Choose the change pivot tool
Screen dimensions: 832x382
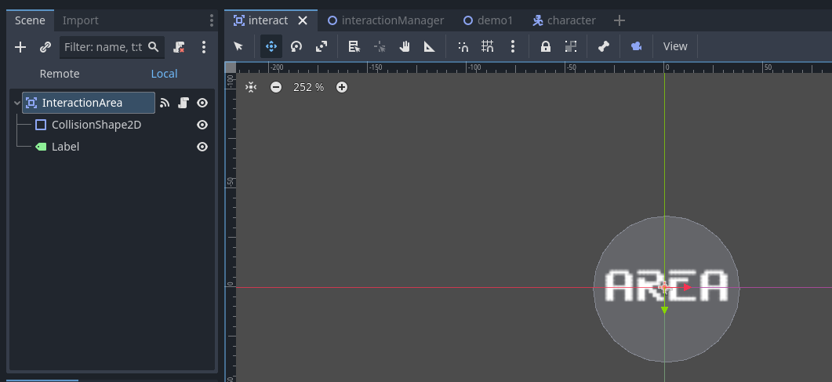tap(380, 46)
